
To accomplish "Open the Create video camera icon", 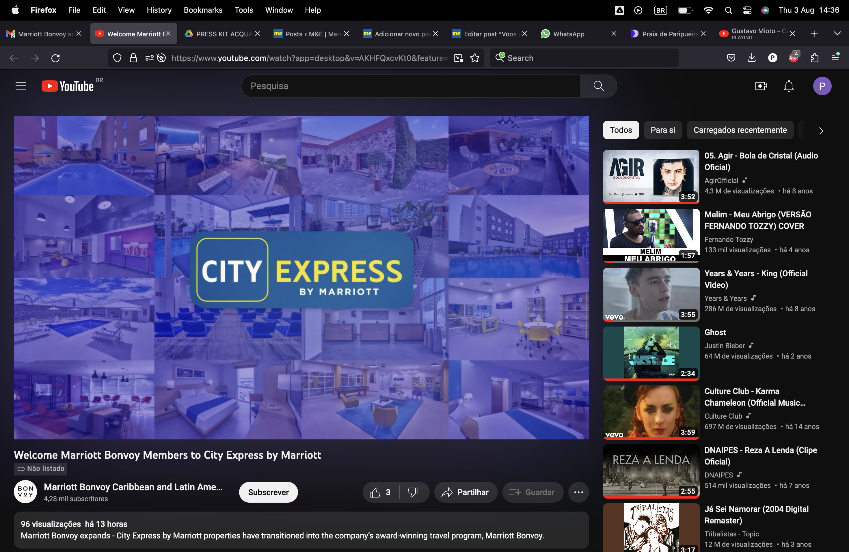I will 761,86.
